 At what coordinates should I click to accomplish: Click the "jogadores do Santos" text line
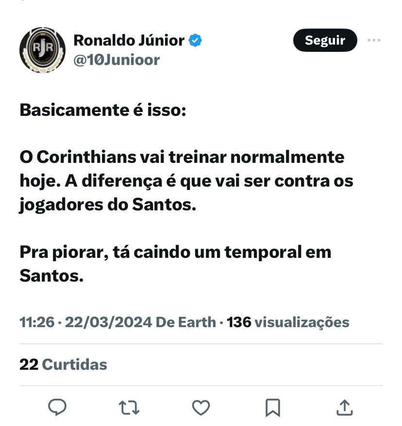click(108, 205)
